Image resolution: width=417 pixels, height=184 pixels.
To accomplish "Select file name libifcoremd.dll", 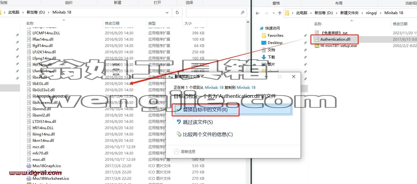I will click(x=45, y=102).
